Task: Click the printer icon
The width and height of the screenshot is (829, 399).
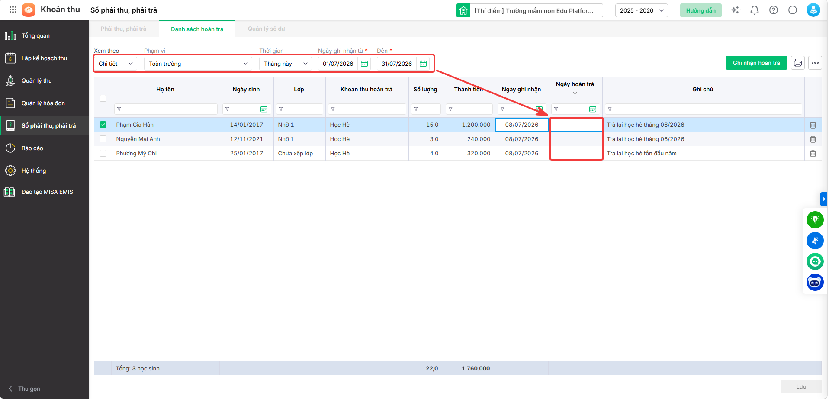Action: 798,63
